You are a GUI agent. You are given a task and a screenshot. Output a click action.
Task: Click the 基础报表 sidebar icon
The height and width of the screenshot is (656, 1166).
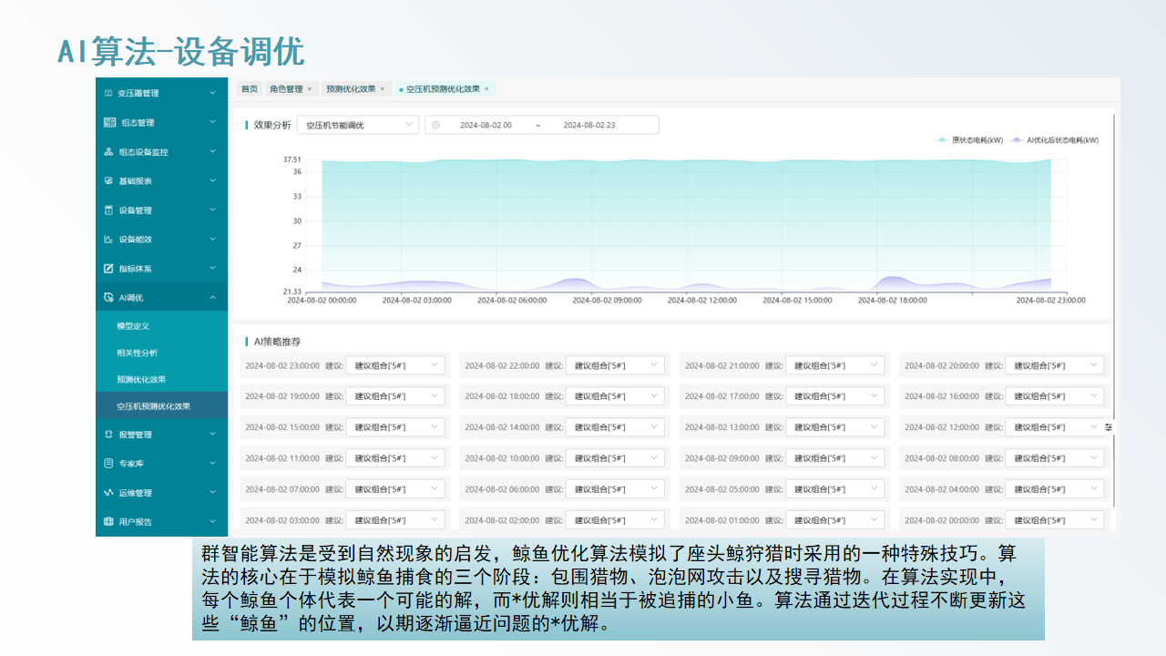108,180
